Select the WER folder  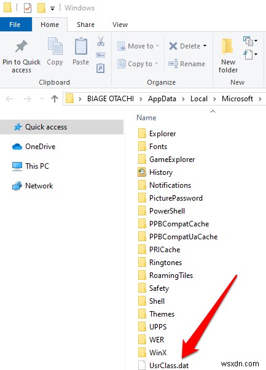tap(151, 339)
